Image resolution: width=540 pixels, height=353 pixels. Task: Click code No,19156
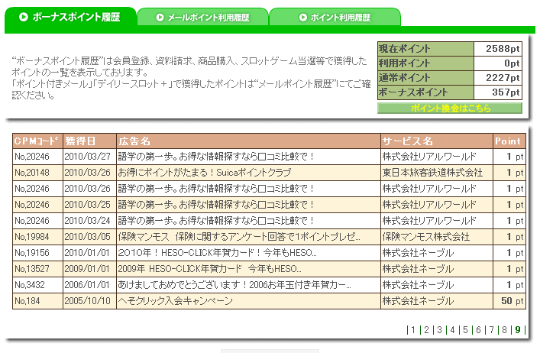(32, 253)
